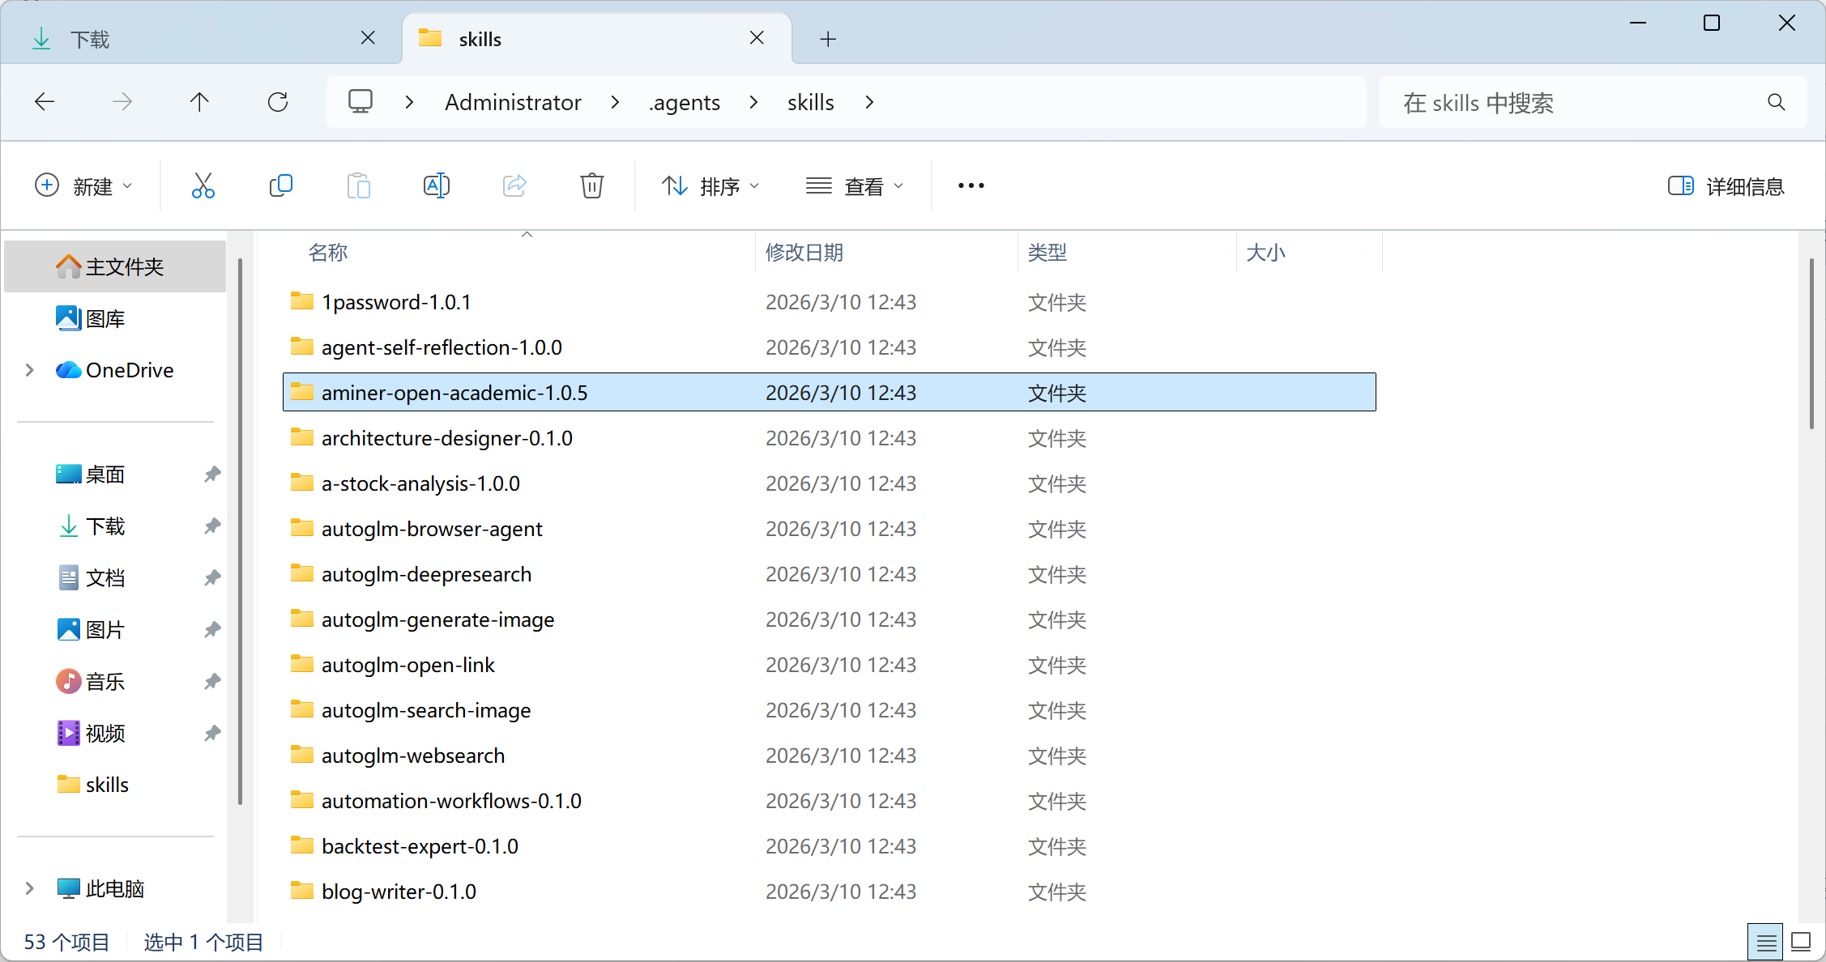Go up one directory level

pos(199,102)
